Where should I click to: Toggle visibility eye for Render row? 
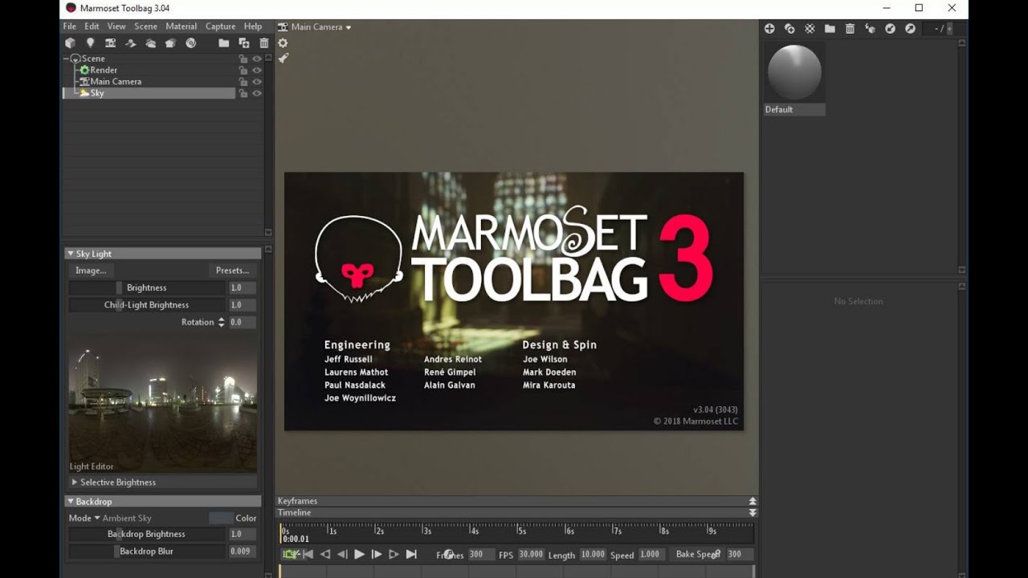tap(257, 70)
